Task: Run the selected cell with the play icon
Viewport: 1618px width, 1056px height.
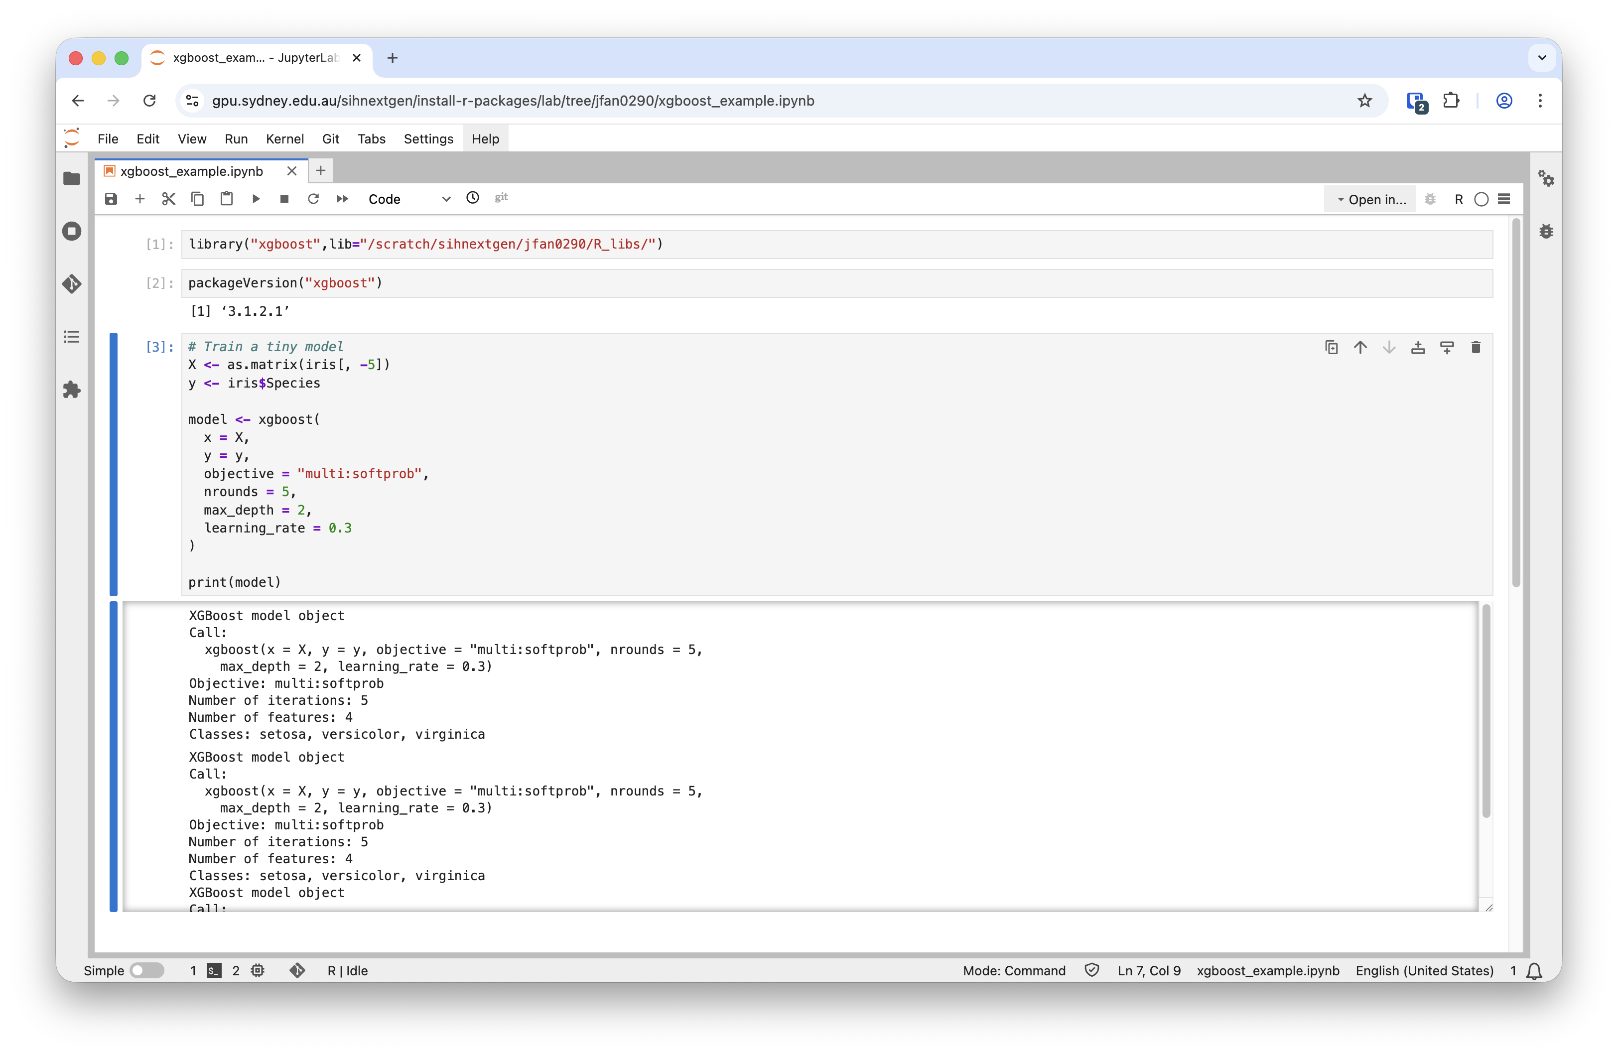Action: coord(256,199)
